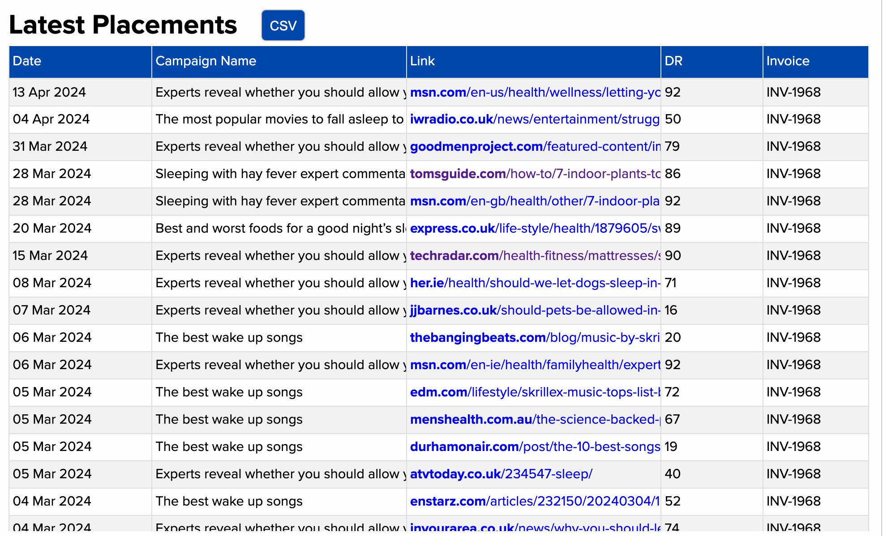Download placements with the CSV button

coord(283,26)
